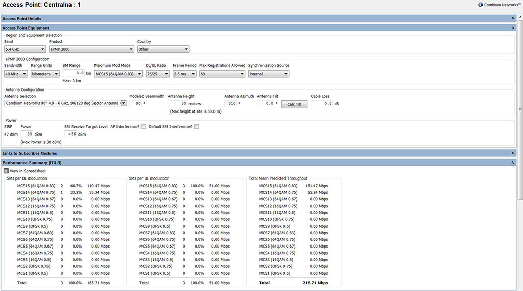Image resolution: width=523 pixels, height=291 pixels.
Task: Click the 165.71 Mbps DL total value
Action: [99, 283]
